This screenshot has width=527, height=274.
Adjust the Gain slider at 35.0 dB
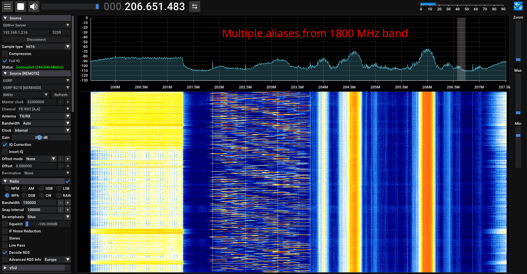pos(41,137)
